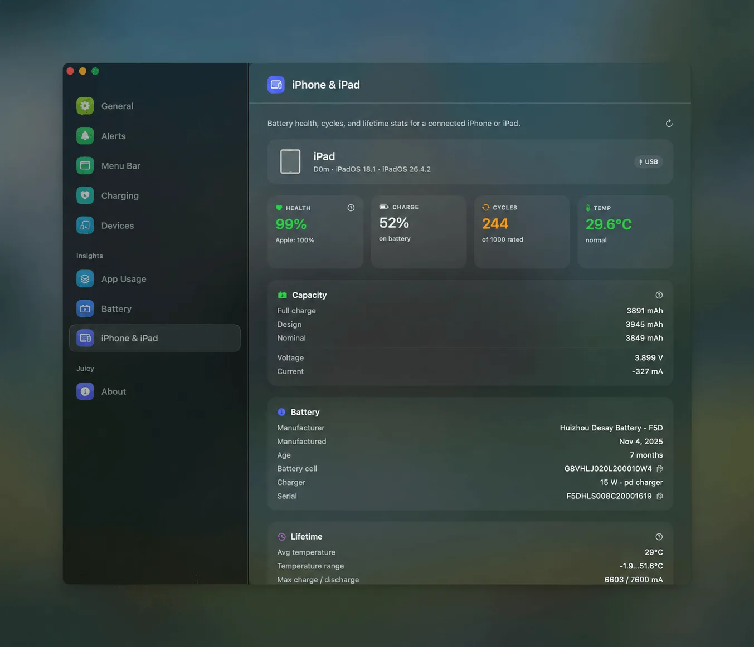Open the Battery sidebar icon
Screen dimensions: 754x647
point(85,308)
